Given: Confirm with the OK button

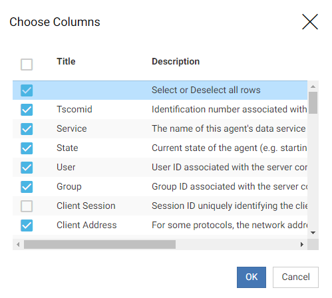Looking at the screenshot, I should pos(251,277).
